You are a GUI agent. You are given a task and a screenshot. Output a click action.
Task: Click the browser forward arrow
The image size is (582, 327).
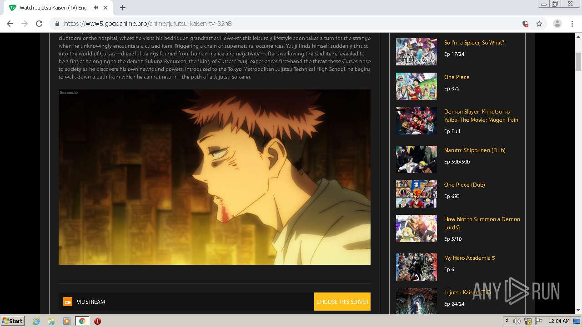25,24
